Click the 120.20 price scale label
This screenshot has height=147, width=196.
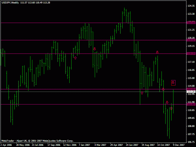pos(191,38)
